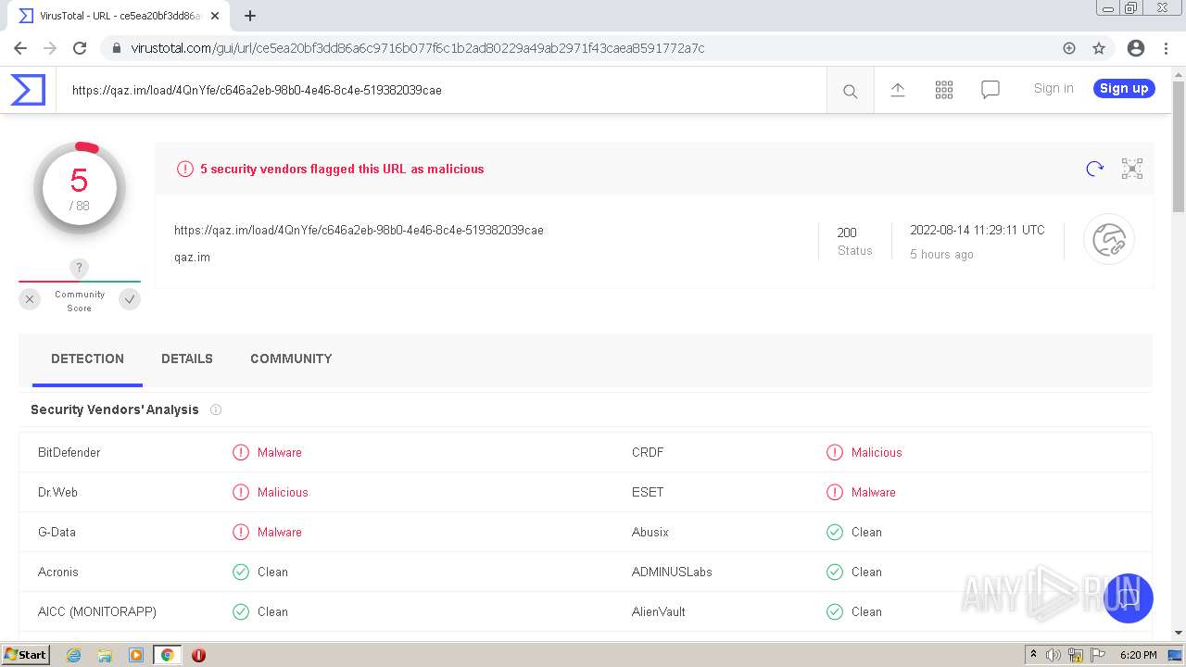Click the AICC (MONITORAPP) vendor name
The height and width of the screenshot is (667, 1186).
point(97,612)
